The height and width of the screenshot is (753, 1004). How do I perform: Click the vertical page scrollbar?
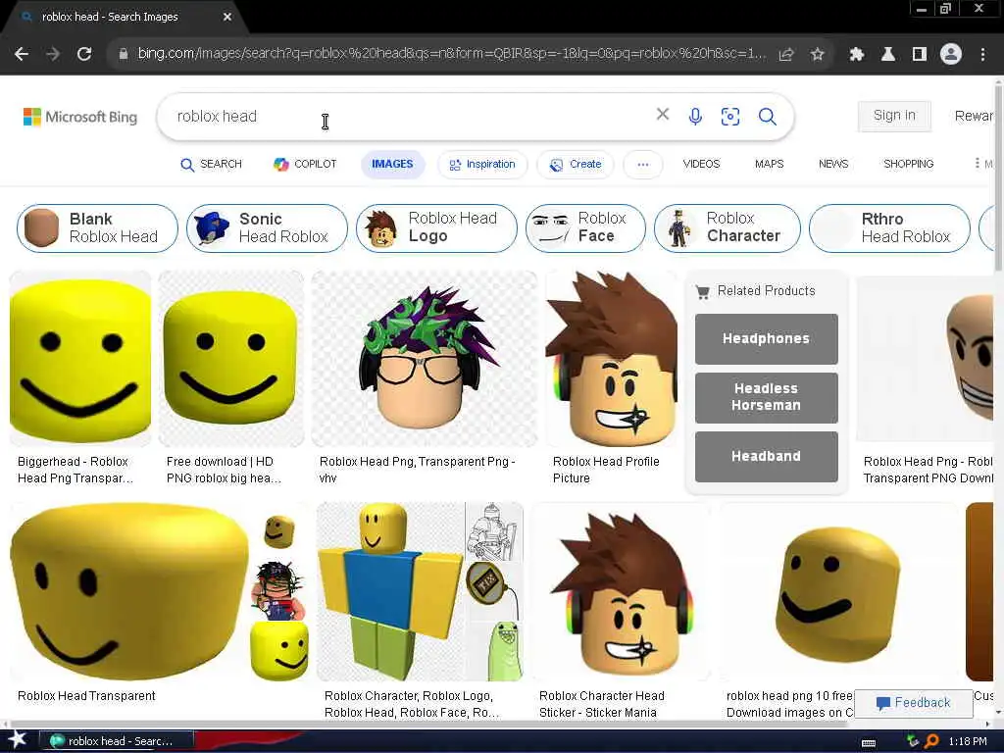998,179
